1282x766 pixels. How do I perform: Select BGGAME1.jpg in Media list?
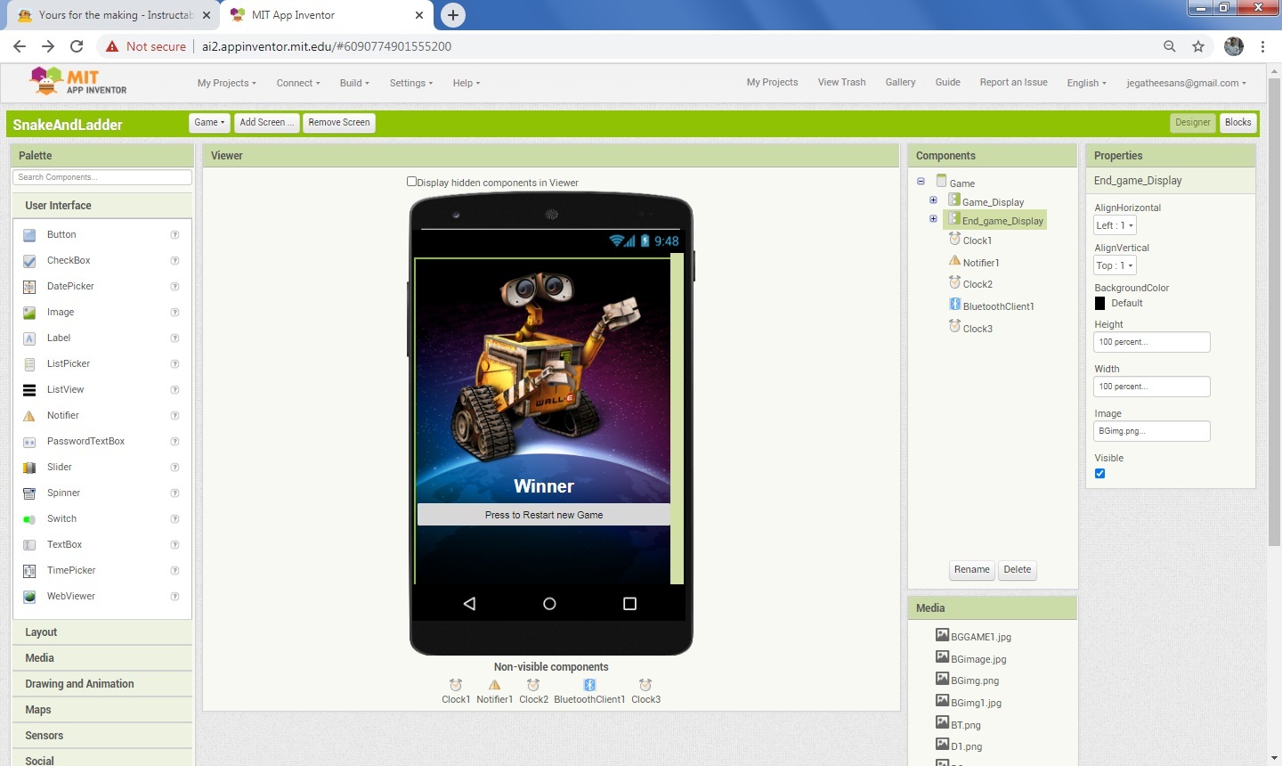tap(980, 637)
